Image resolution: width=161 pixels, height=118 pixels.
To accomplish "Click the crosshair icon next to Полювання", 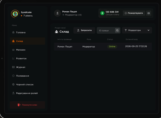I will (x=13, y=76).
